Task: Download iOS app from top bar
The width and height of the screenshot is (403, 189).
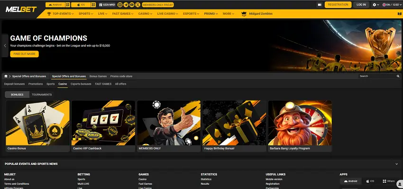Action: pyautogui.click(x=81, y=5)
